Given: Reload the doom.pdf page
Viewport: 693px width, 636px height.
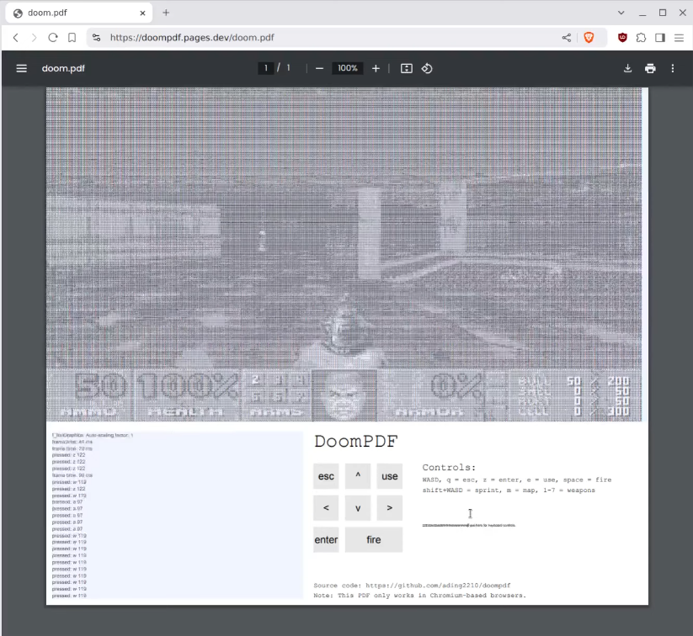Looking at the screenshot, I should click(x=52, y=37).
